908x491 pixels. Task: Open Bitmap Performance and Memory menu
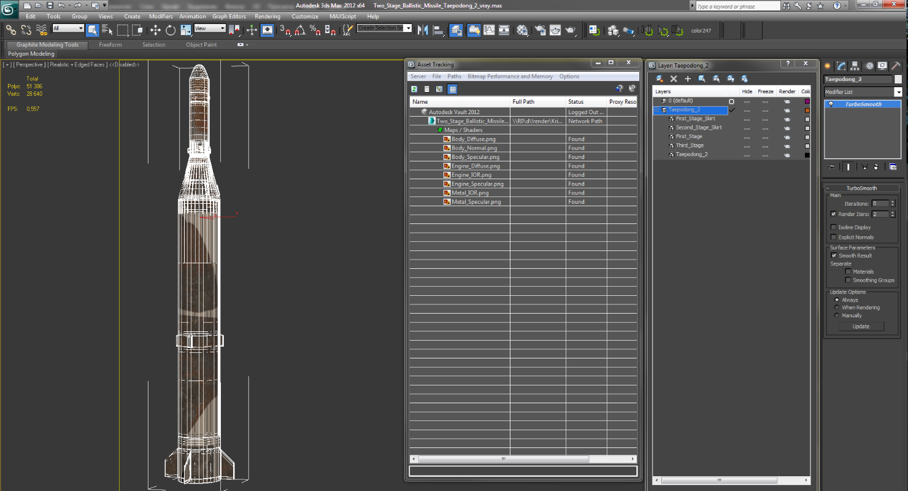click(510, 77)
